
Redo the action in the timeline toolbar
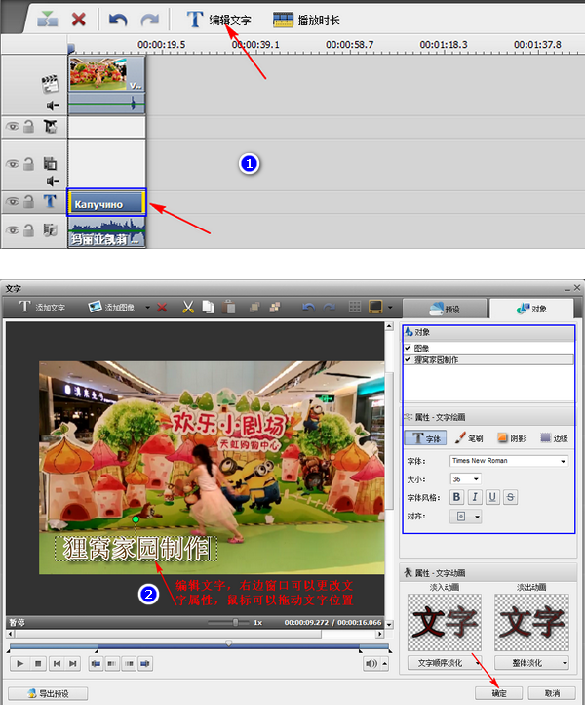click(149, 20)
